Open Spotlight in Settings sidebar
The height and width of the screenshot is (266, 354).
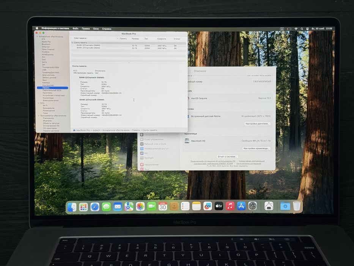tap(149, 158)
